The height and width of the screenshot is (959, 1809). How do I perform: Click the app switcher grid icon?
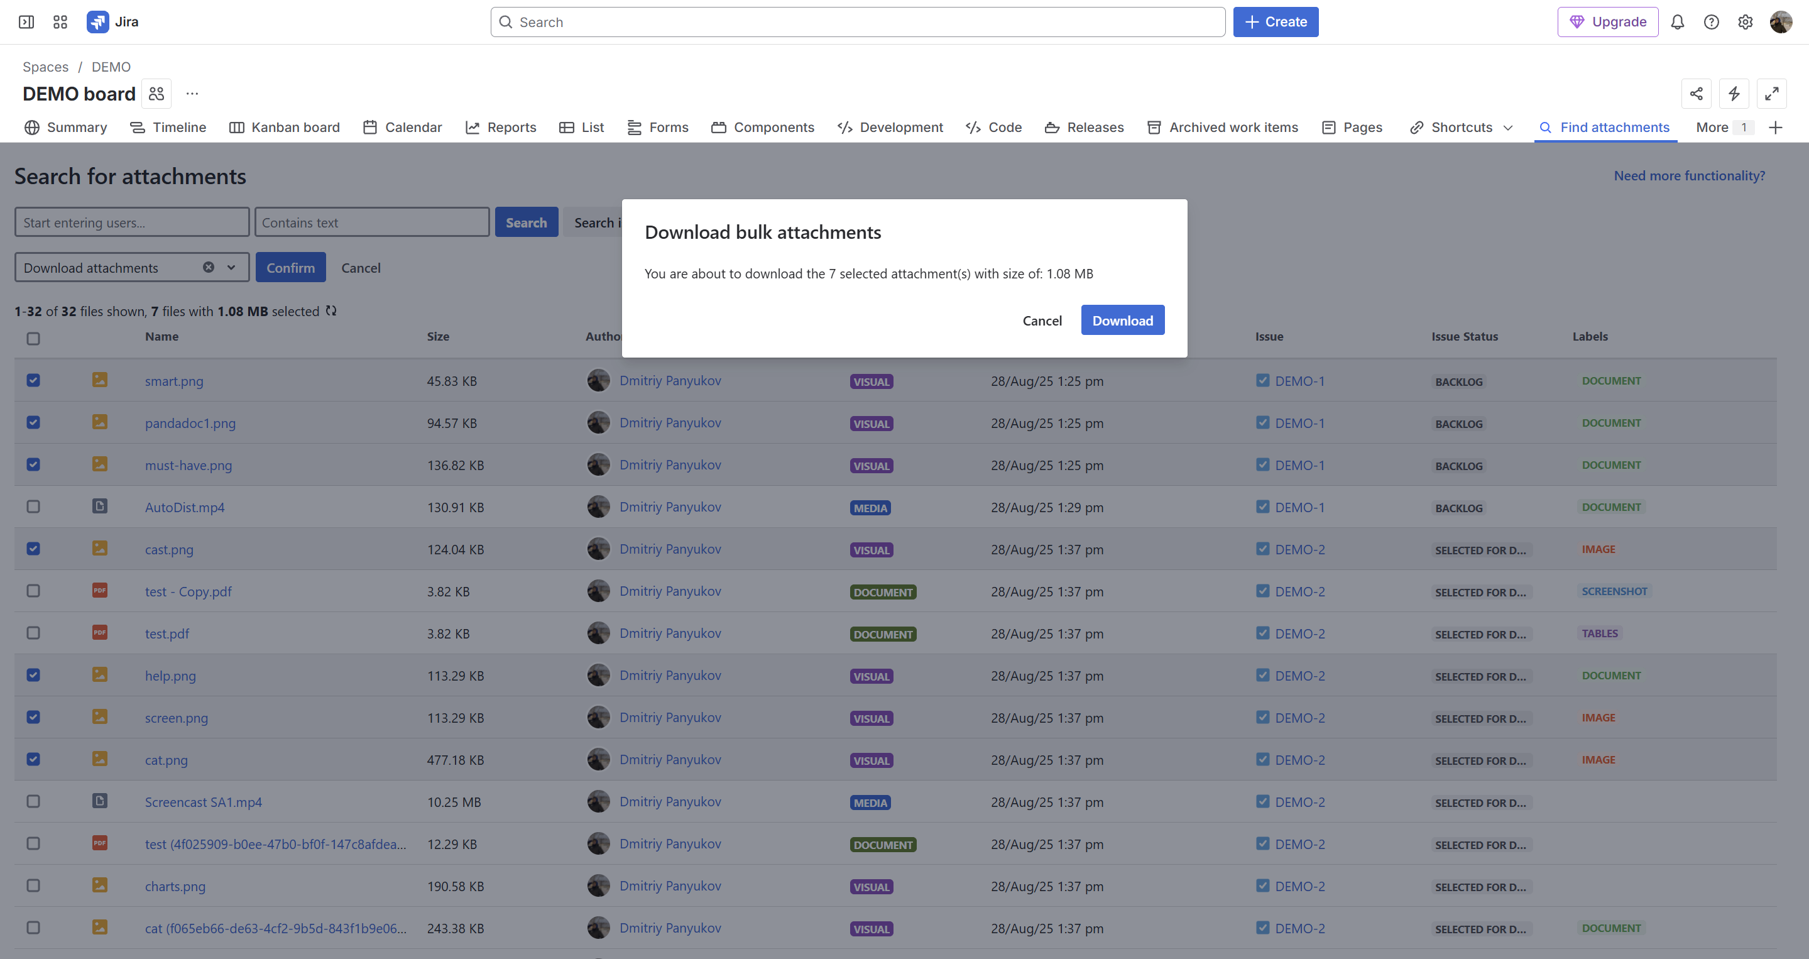(60, 22)
